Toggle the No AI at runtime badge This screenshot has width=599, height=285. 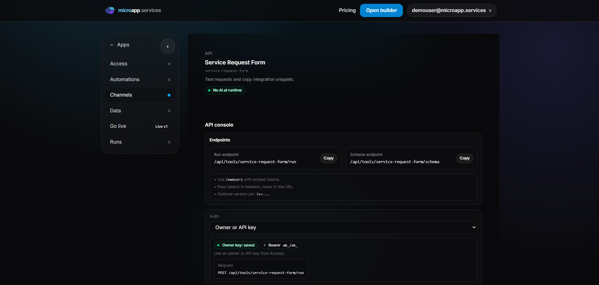pos(225,90)
